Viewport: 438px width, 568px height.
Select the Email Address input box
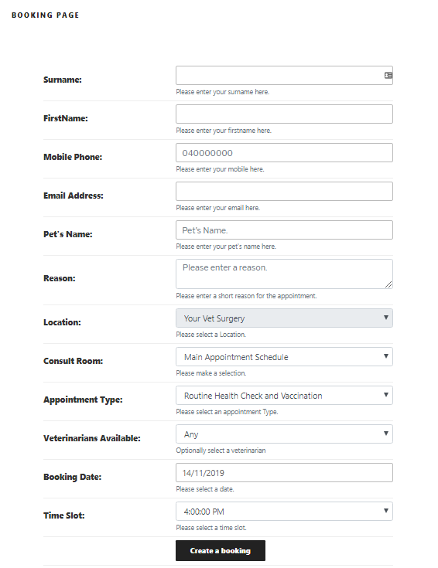pyautogui.click(x=284, y=192)
